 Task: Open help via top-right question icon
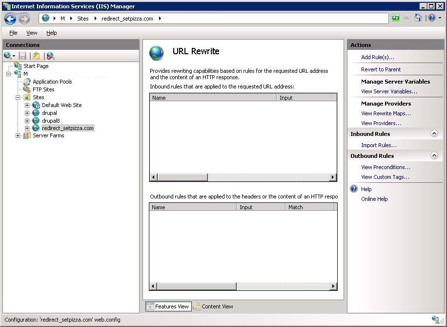coord(432,18)
